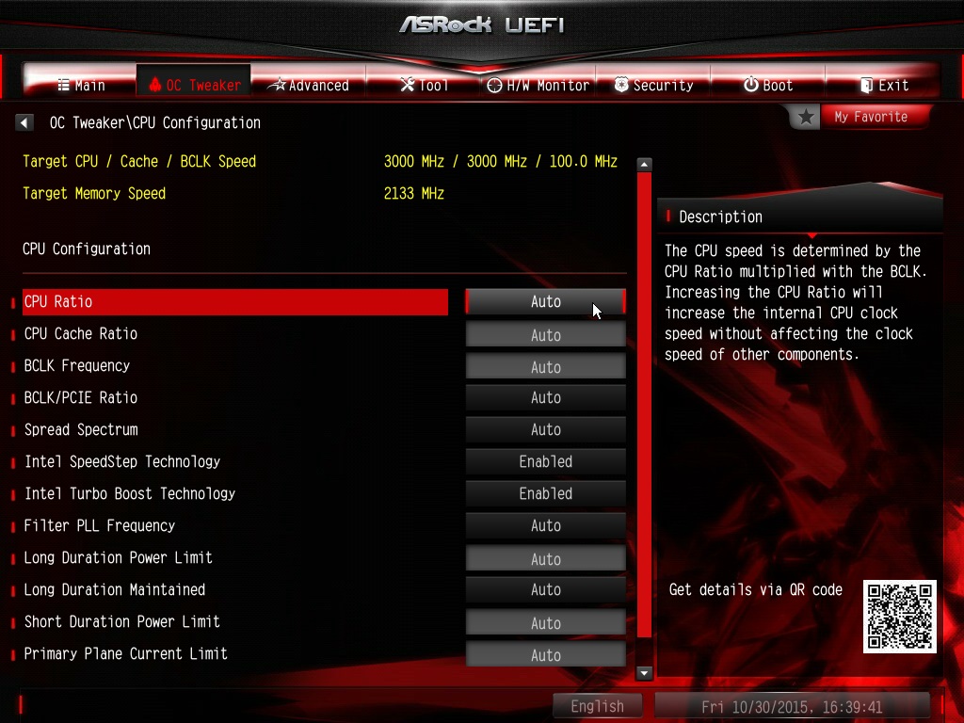Click the BCLK Frequency value field
The image size is (964, 723).
(x=545, y=367)
